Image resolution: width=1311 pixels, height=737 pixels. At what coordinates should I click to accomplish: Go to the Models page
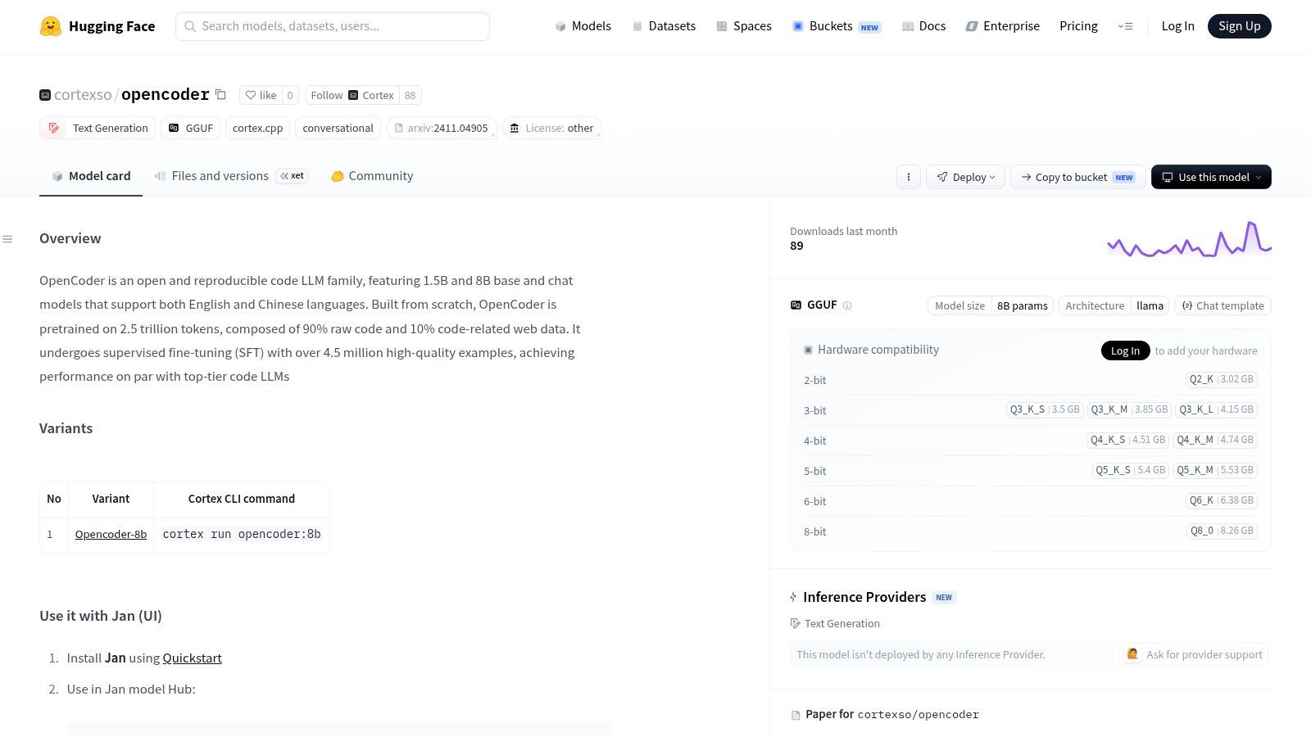coord(583,26)
